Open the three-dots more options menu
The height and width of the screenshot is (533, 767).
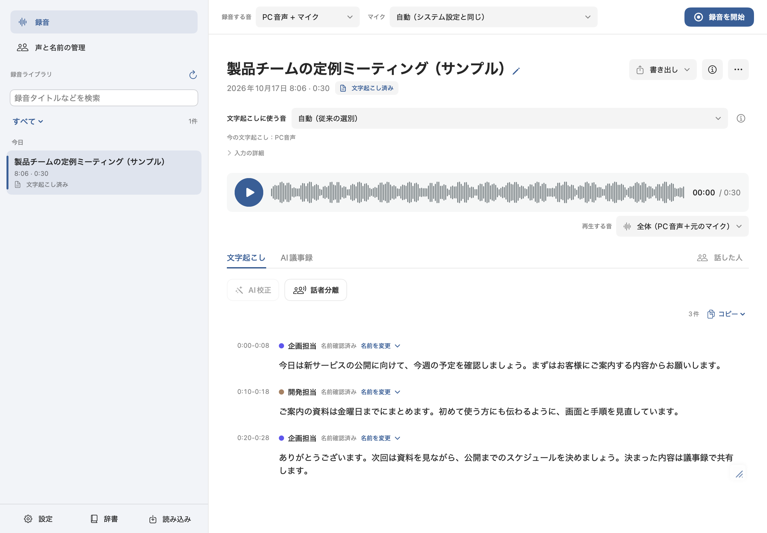pyautogui.click(x=738, y=70)
